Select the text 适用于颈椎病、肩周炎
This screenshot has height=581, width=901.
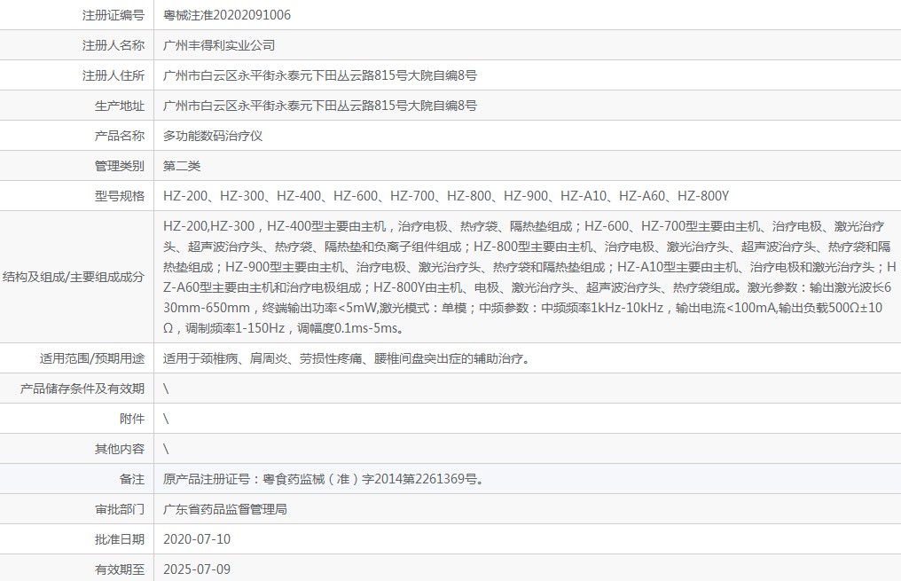point(225,358)
